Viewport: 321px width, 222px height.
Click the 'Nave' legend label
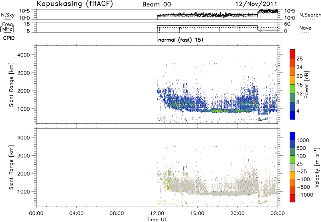pos(305,28)
